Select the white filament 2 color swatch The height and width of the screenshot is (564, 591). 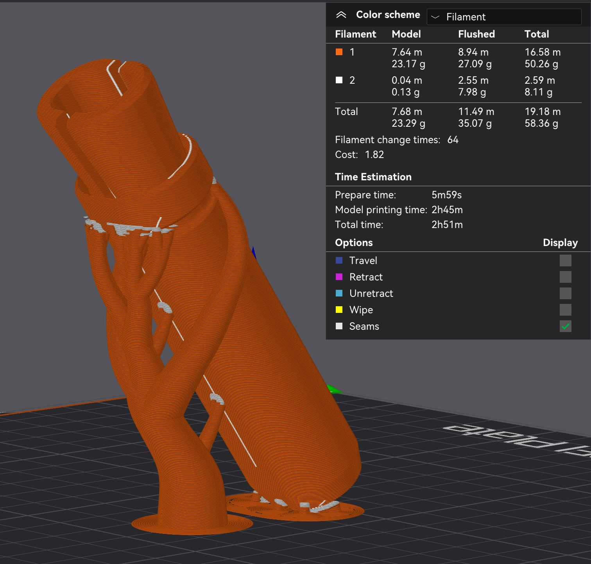click(339, 80)
